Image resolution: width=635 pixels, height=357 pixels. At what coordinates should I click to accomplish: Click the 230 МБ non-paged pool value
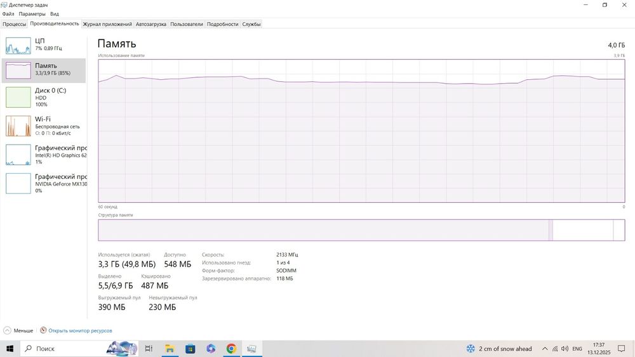(163, 307)
